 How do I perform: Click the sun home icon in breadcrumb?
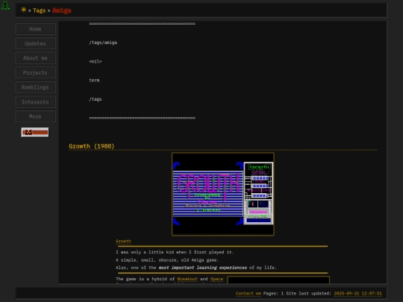click(x=23, y=10)
